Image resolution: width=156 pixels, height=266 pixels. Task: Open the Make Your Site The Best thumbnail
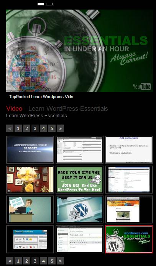pos(79,179)
